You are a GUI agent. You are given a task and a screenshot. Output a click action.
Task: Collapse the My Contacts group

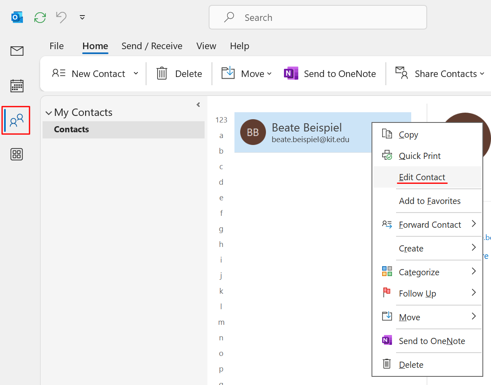(49, 113)
